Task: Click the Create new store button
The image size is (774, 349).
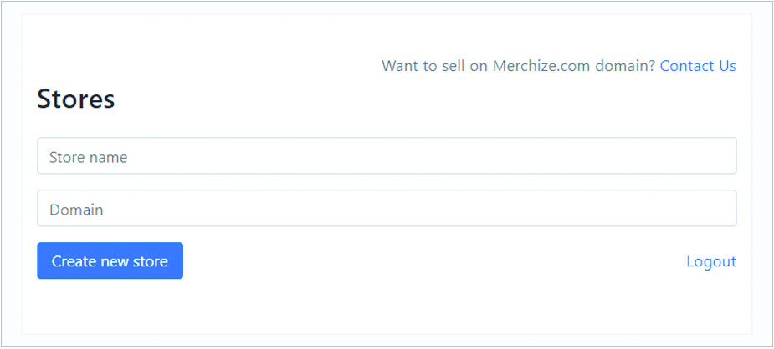Action: point(110,260)
